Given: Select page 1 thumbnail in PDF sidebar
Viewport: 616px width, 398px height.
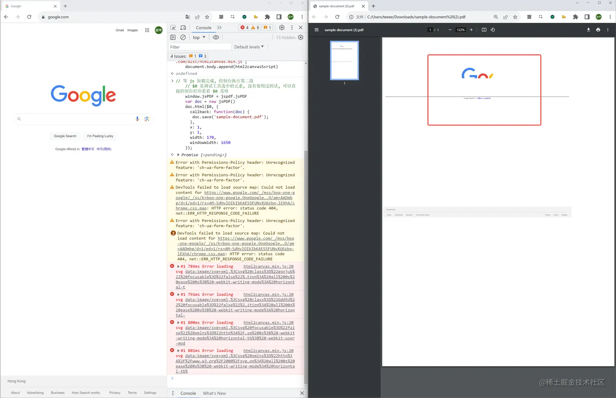Looking at the screenshot, I should (344, 60).
